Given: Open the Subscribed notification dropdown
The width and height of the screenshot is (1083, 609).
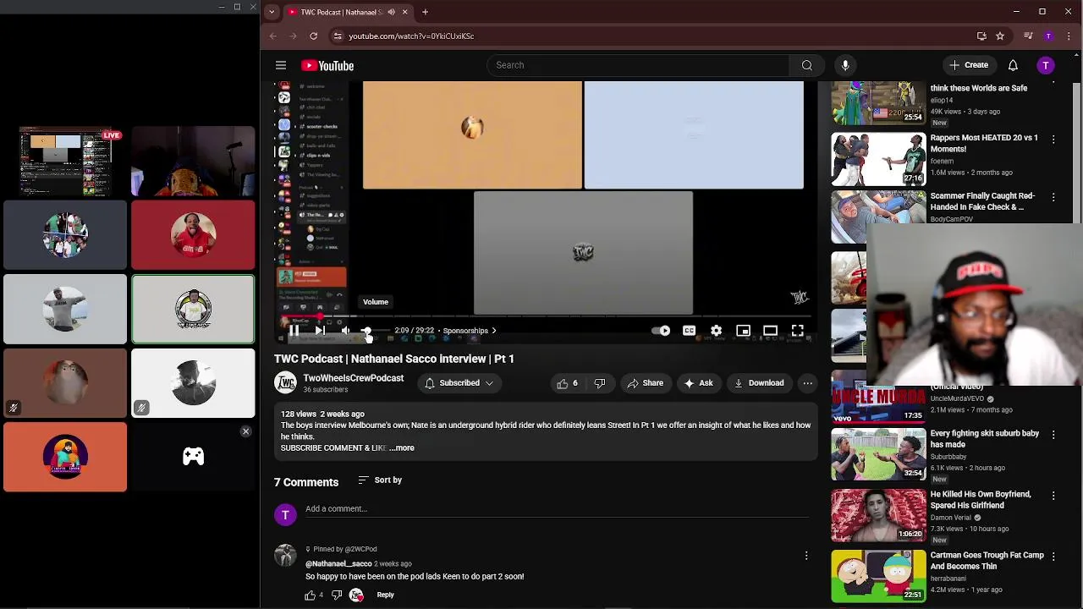Looking at the screenshot, I should [x=459, y=383].
